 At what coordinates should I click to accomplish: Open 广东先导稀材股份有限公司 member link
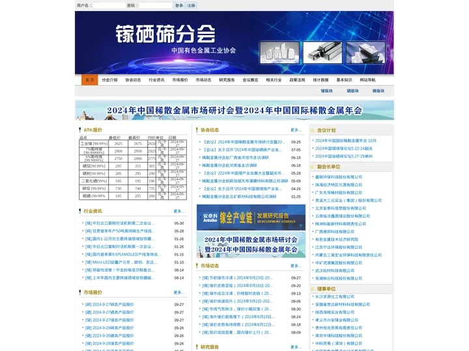(x=339, y=192)
